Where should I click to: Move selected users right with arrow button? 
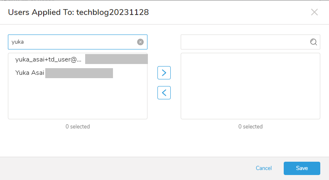(x=164, y=73)
